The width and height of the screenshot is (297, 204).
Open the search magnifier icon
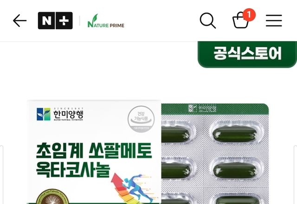(x=207, y=20)
